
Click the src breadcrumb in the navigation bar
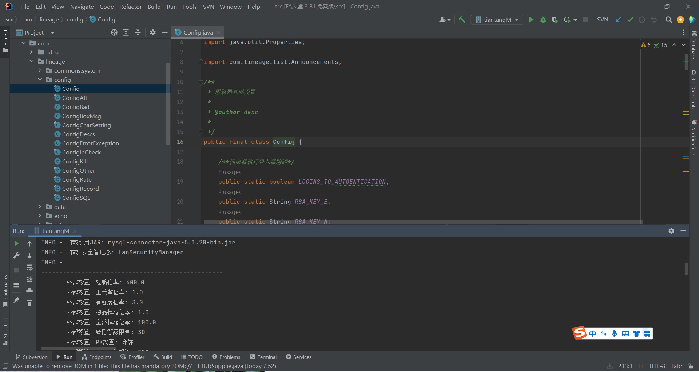[9, 20]
